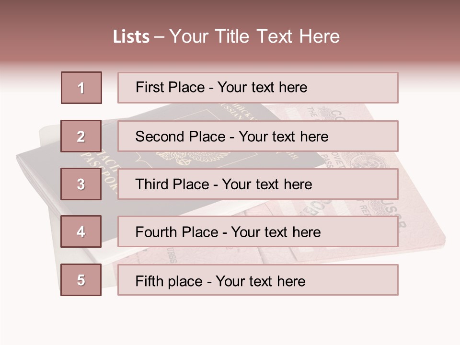This screenshot has width=460, height=345.
Task: Click the Second Place text bar
Action: click(258, 136)
